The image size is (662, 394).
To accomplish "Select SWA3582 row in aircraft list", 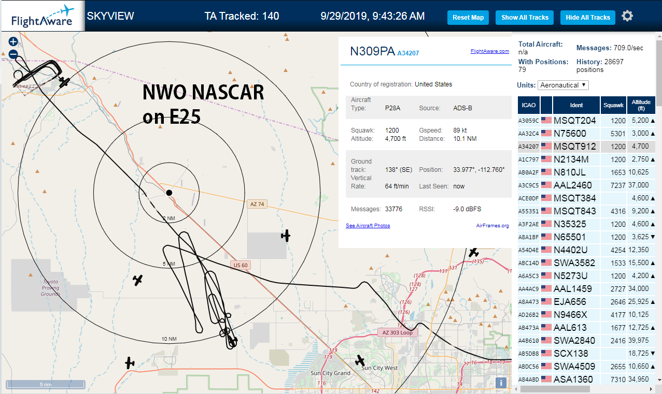I will pos(587,262).
